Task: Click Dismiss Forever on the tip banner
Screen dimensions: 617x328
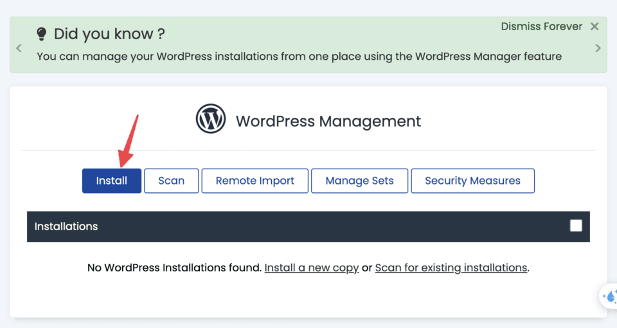Action: tap(541, 26)
